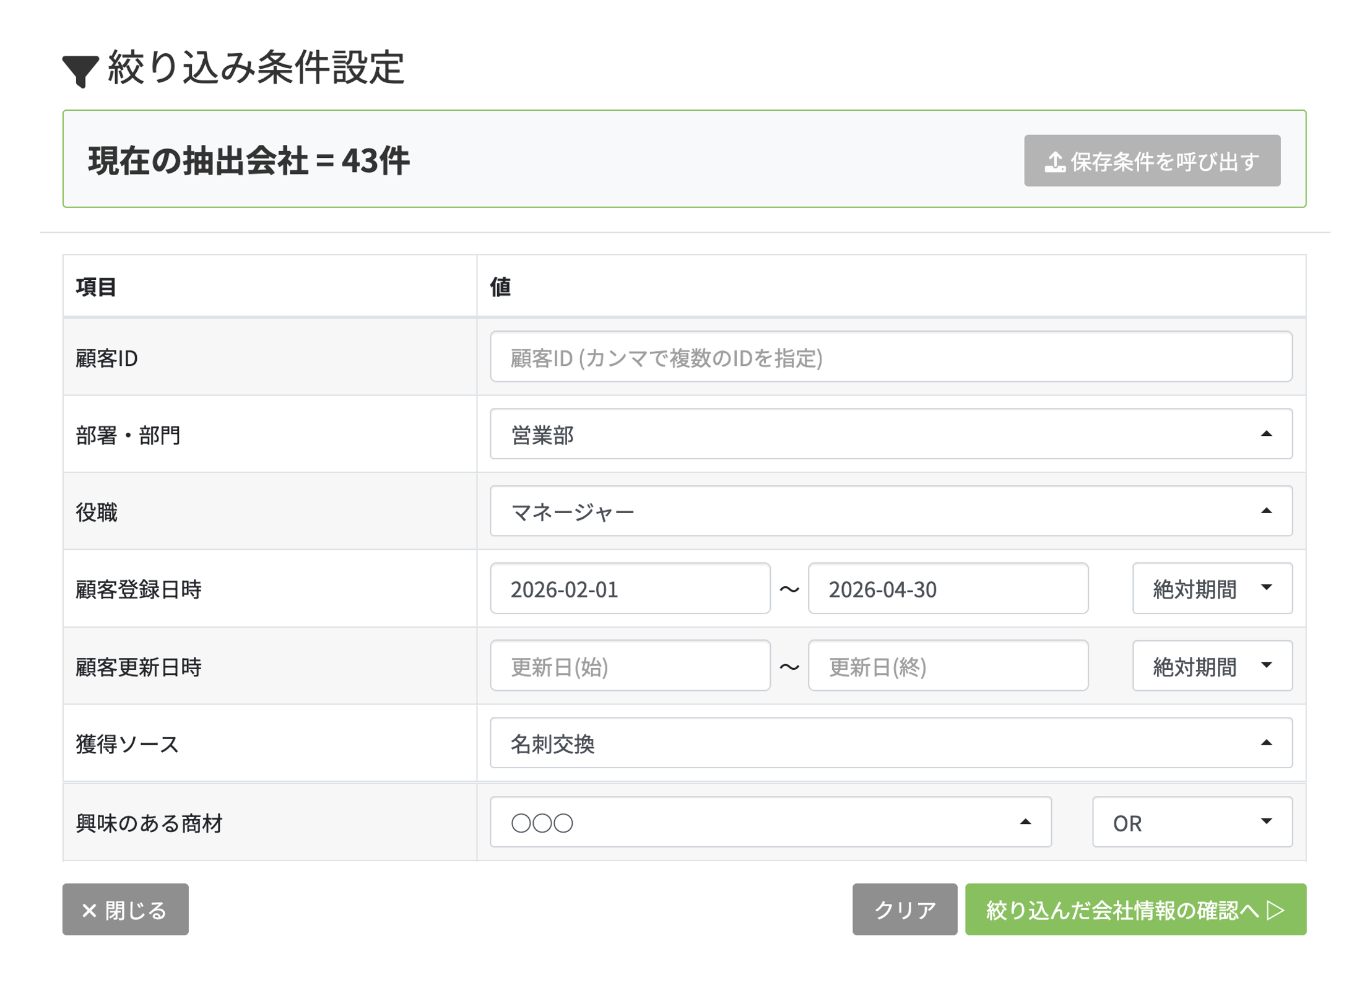
Task: Click the X icon on the 閉じる button
Action: [x=89, y=910]
